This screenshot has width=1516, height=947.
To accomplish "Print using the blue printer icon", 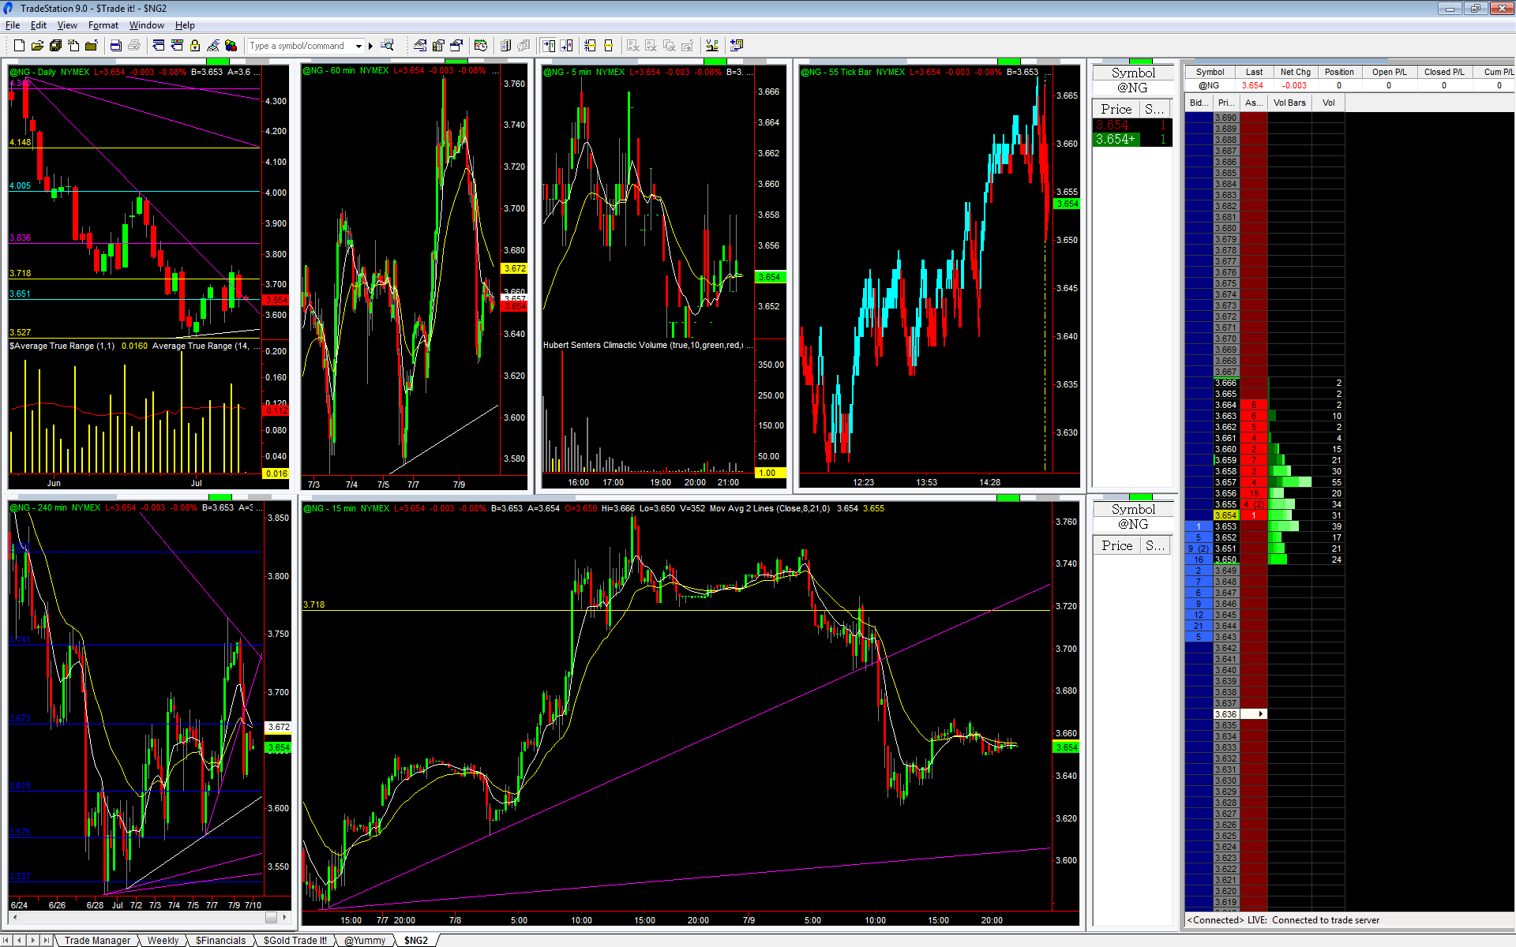I will [115, 46].
